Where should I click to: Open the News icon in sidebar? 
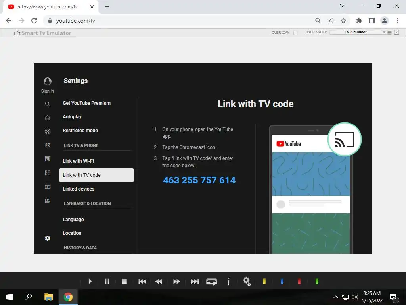48,159
